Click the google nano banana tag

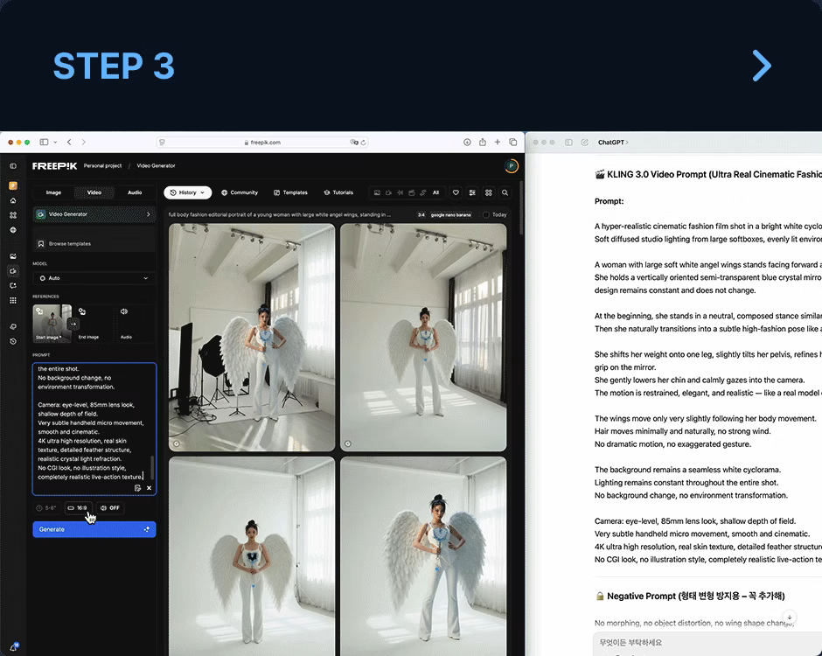coord(451,214)
